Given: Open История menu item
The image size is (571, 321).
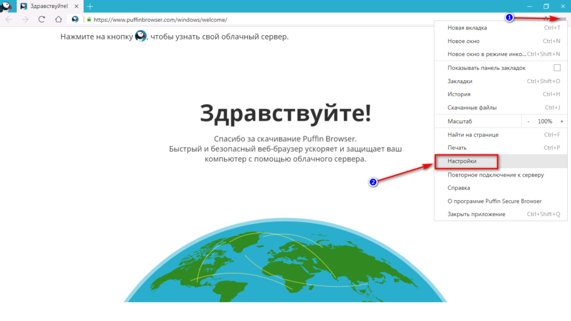Looking at the screenshot, I should point(501,94).
